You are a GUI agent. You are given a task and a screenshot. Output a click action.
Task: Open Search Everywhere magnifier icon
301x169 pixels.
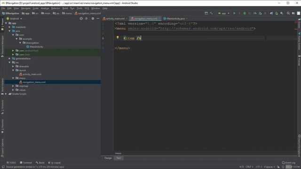(x=288, y=13)
